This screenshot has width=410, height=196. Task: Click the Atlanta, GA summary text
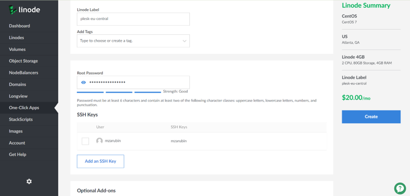pos(351,43)
